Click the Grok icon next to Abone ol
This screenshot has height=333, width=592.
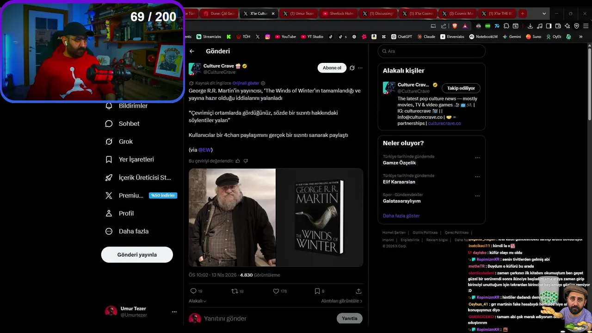352,68
